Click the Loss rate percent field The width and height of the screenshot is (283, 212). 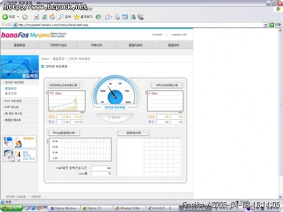pyautogui.click(x=101, y=174)
